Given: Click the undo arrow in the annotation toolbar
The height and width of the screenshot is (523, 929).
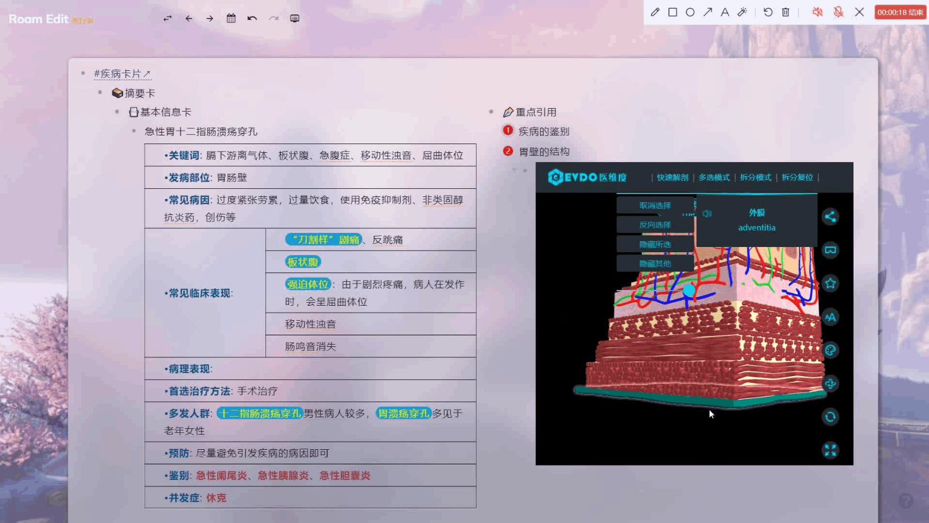Looking at the screenshot, I should pos(767,12).
